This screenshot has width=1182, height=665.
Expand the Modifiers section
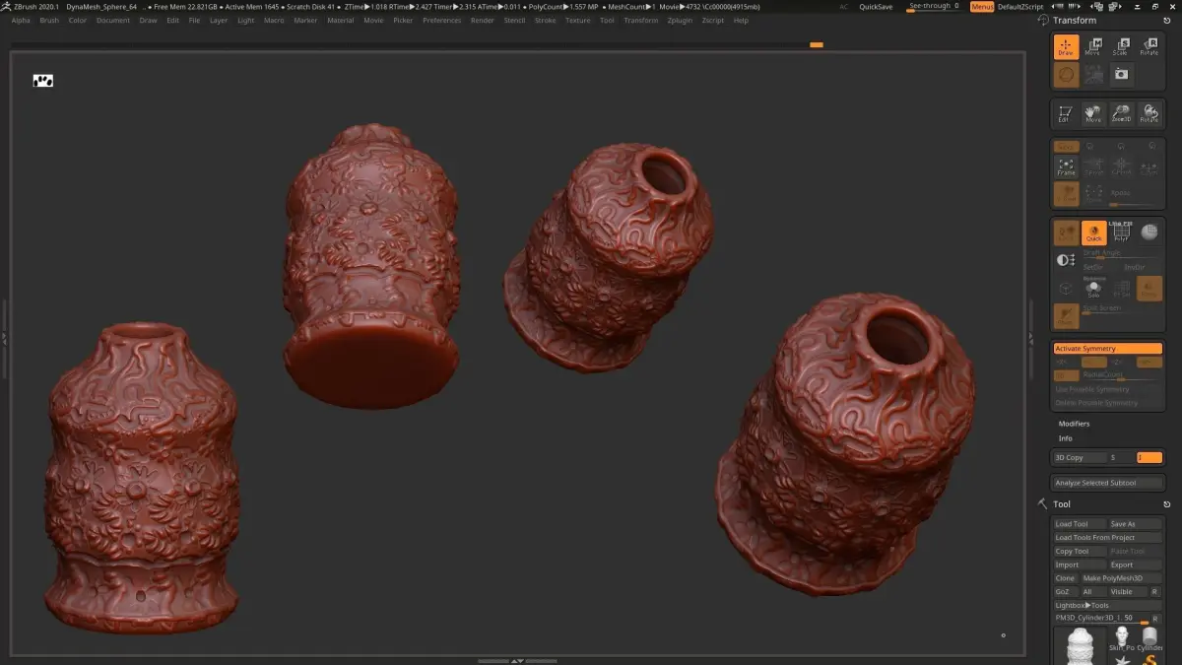(1074, 424)
